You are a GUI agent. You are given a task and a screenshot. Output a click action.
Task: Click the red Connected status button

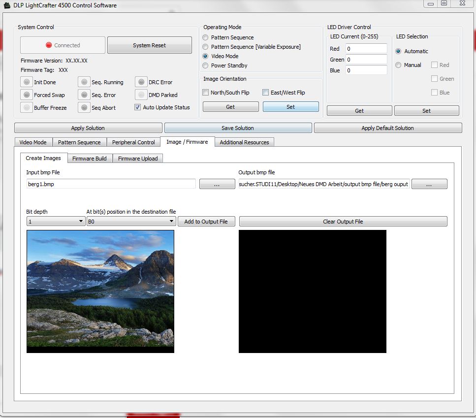[x=63, y=45]
